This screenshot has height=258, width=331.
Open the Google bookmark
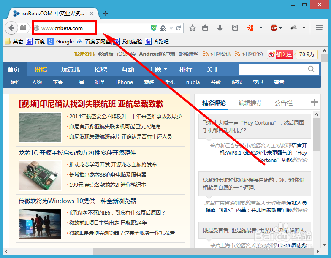61,41
